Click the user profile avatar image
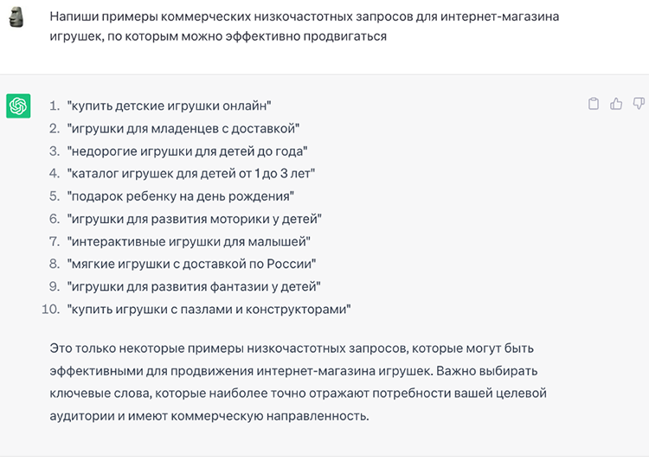This screenshot has width=649, height=461. pos(18,18)
